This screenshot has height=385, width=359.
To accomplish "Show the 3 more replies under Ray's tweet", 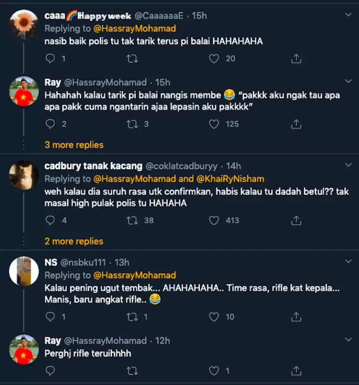I will (73, 145).
